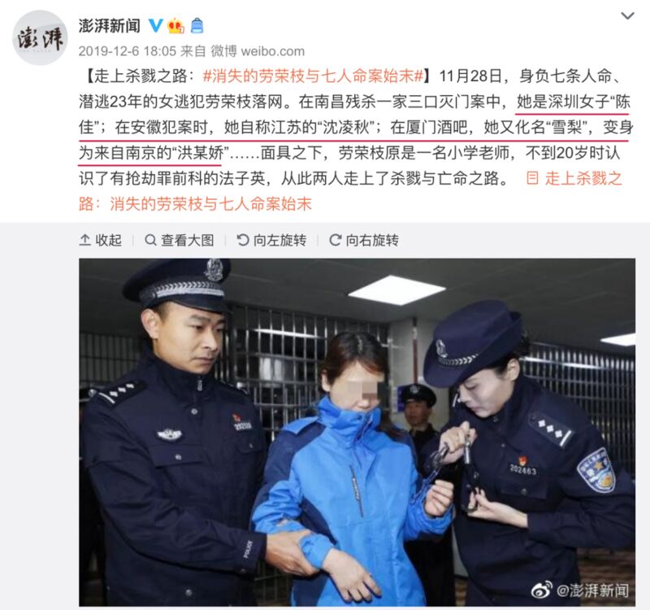
Task: Open the 澎湃新闻 account name link
Action: pyautogui.click(x=110, y=26)
